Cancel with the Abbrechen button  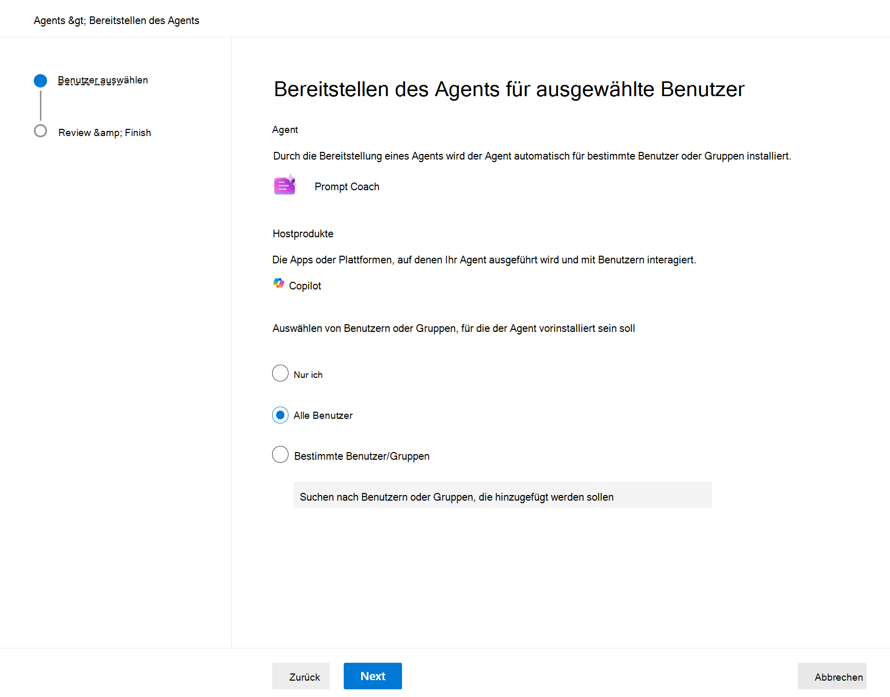coord(832,676)
